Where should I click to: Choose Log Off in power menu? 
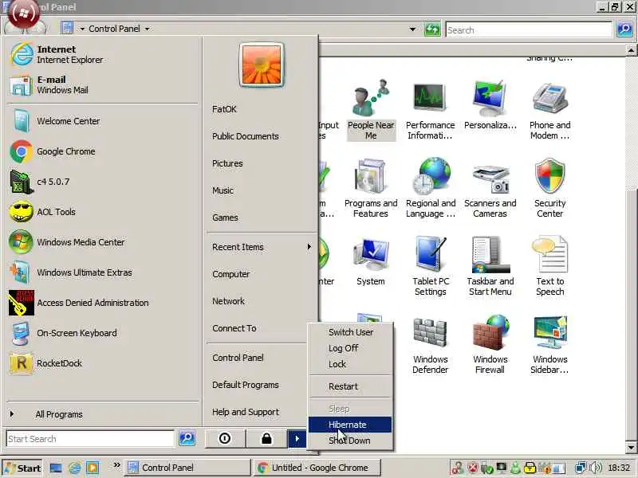tap(351, 348)
